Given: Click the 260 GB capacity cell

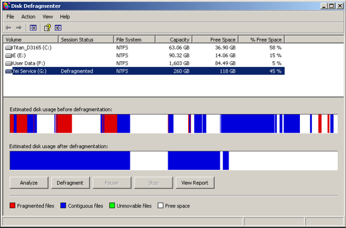Looking at the screenshot, I should point(181,71).
